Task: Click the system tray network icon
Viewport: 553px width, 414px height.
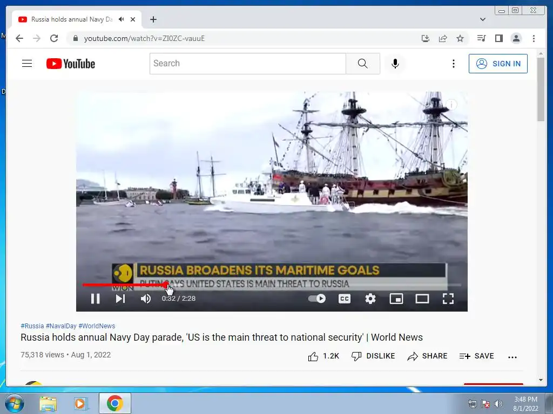Action: 472,404
